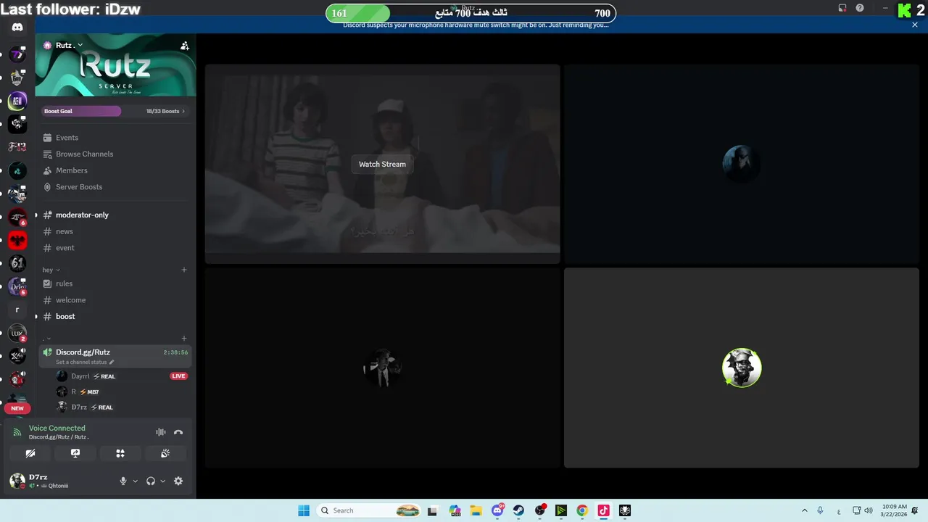Screen dimensions: 928x522
Task: Click the LIVE badge next to Dayrrl
Action: (x=178, y=376)
